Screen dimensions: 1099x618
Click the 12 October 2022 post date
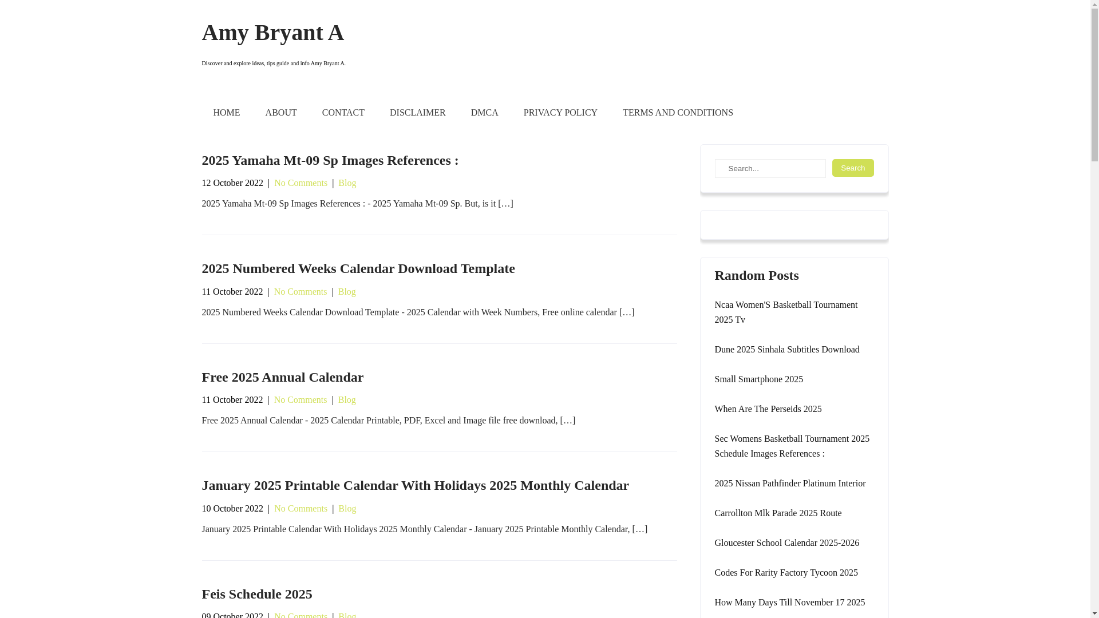(x=232, y=183)
